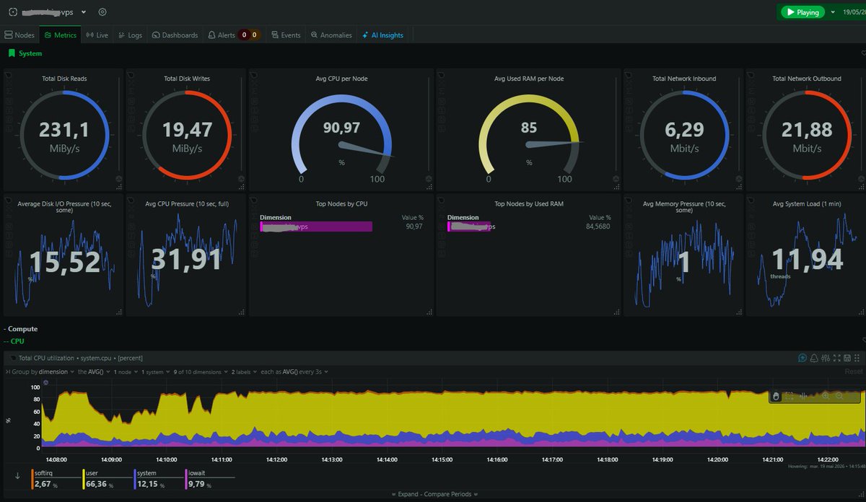Toggle the iowait legend dimension
Screen dimensions: 866x502
coord(209,478)
